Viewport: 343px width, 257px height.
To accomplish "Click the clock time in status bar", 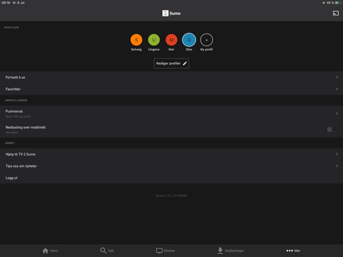I will tap(6, 3).
